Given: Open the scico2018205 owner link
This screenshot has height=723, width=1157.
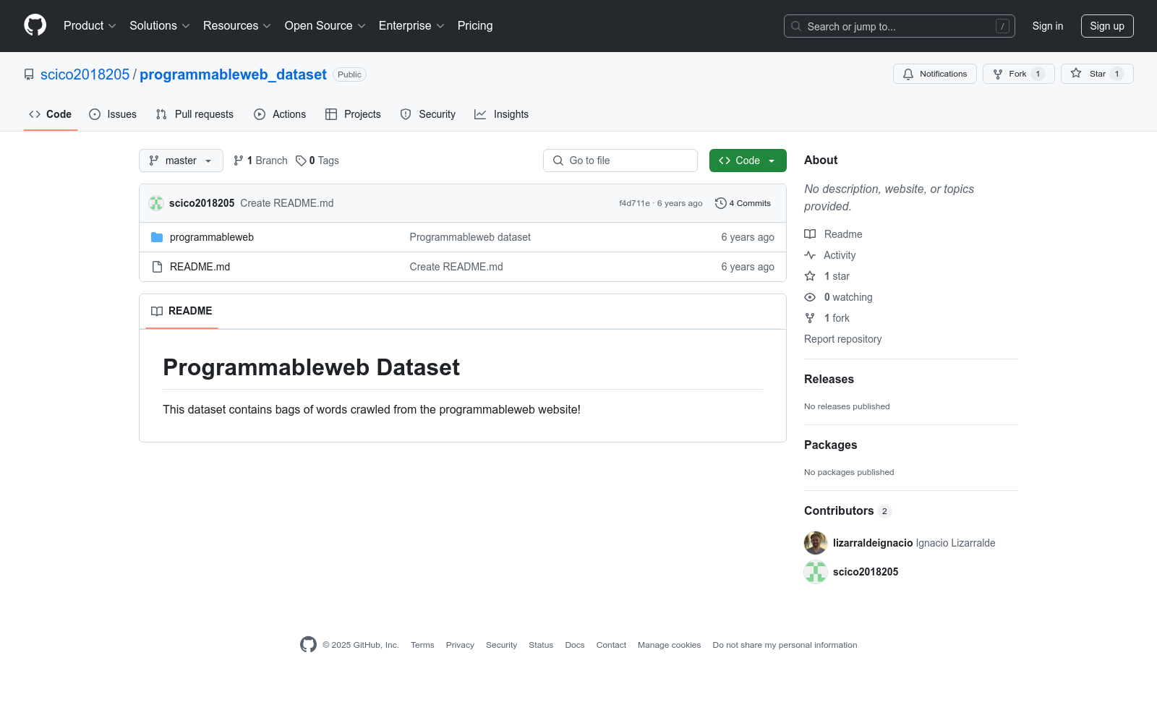Looking at the screenshot, I should [85, 74].
